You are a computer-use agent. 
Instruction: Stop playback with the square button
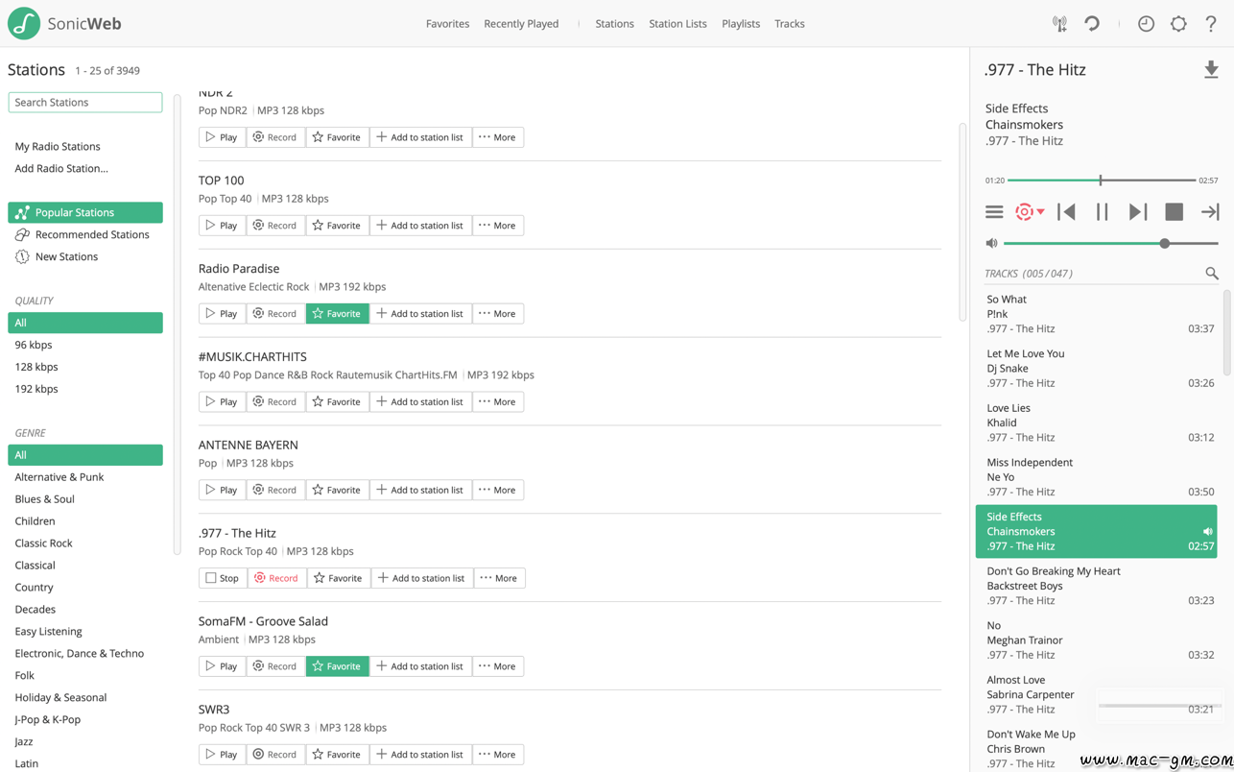(1174, 212)
